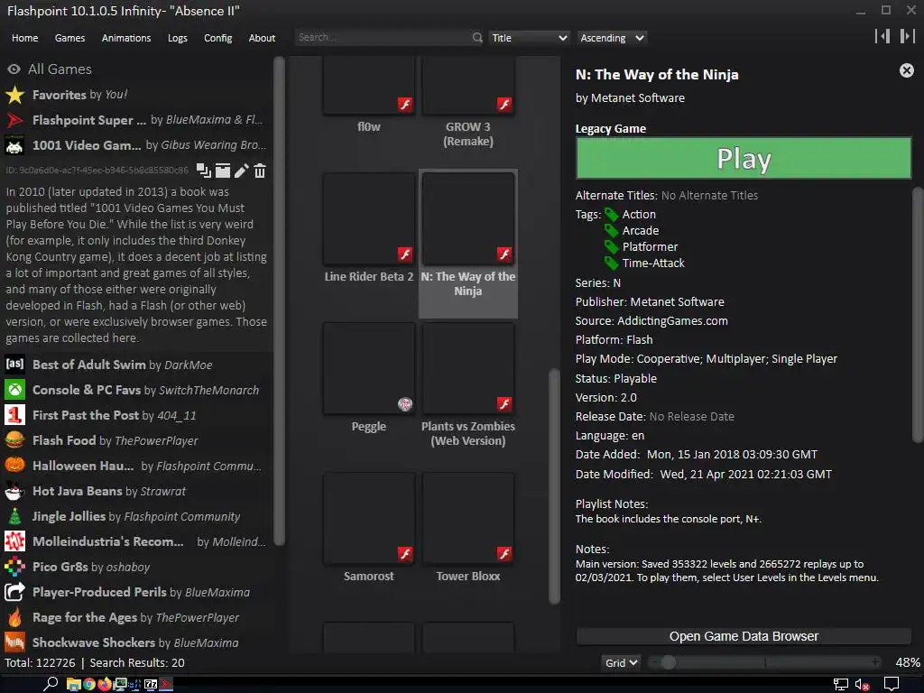Image resolution: width=924 pixels, height=693 pixels.
Task: Delete the playlist with the trash icon
Action: (260, 171)
